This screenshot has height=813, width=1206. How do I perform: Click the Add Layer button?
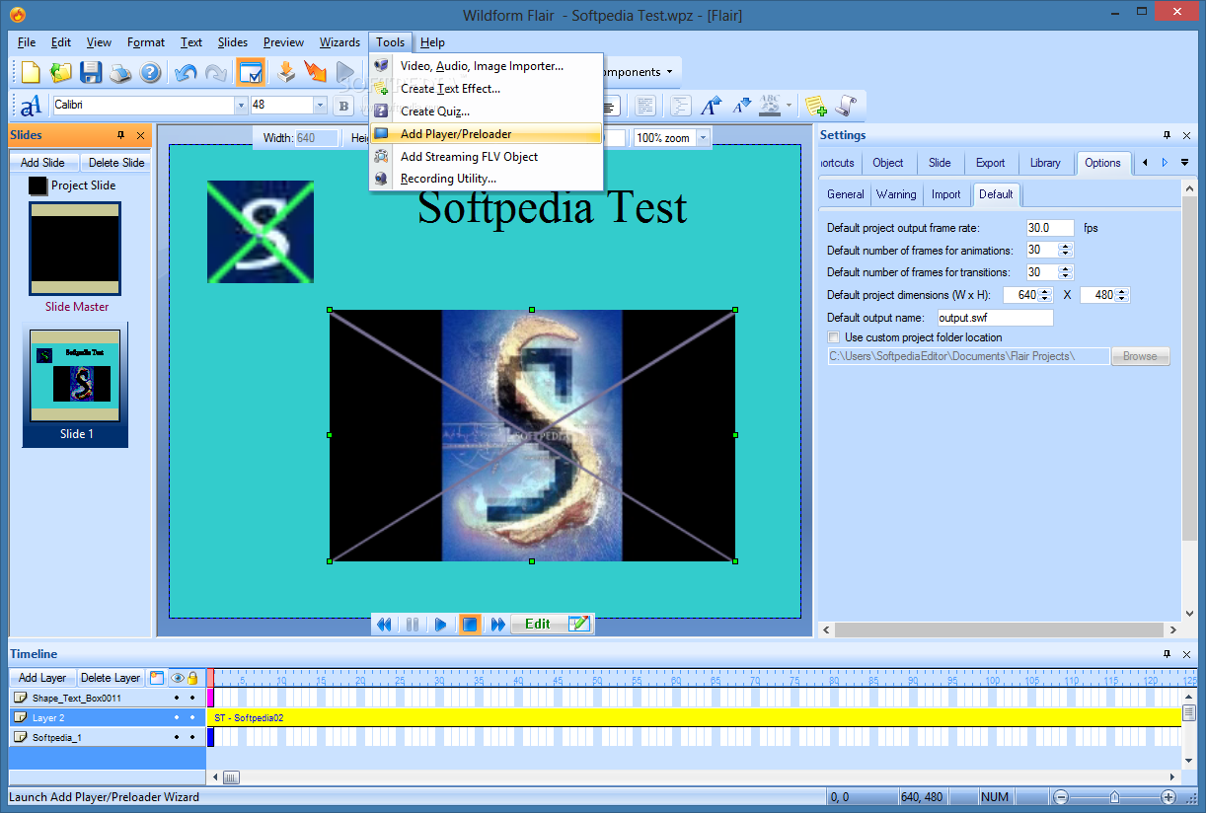coord(42,678)
